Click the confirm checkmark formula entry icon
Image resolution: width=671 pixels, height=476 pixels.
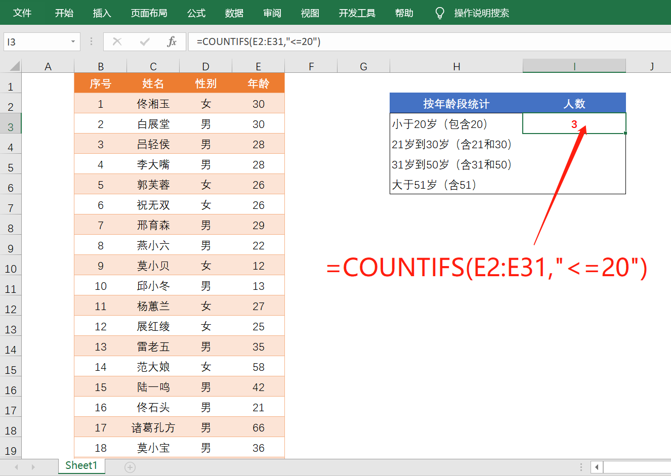(x=145, y=41)
